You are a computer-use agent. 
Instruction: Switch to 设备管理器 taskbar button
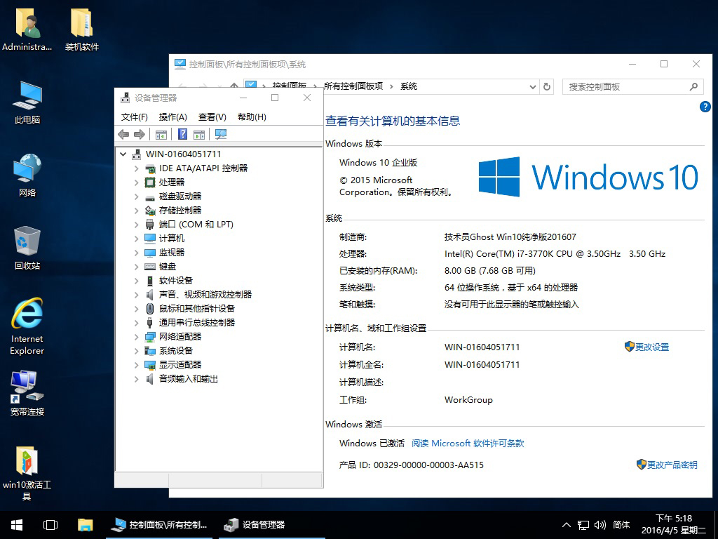pyautogui.click(x=272, y=525)
